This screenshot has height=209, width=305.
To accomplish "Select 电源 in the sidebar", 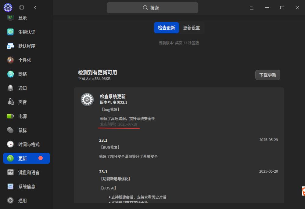I will (27, 116).
